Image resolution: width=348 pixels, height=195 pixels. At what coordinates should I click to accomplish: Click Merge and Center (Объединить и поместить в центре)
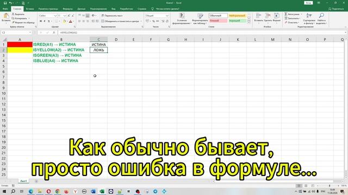120,21
